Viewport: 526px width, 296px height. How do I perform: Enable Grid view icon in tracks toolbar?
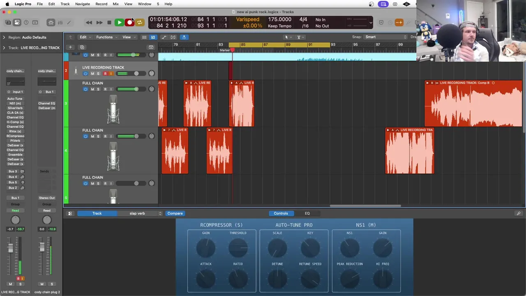[x=144, y=37]
